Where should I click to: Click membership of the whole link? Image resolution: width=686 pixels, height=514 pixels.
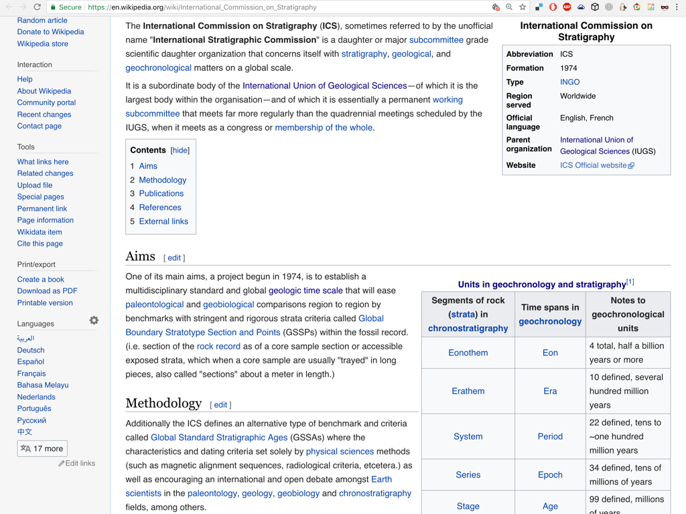[324, 128]
